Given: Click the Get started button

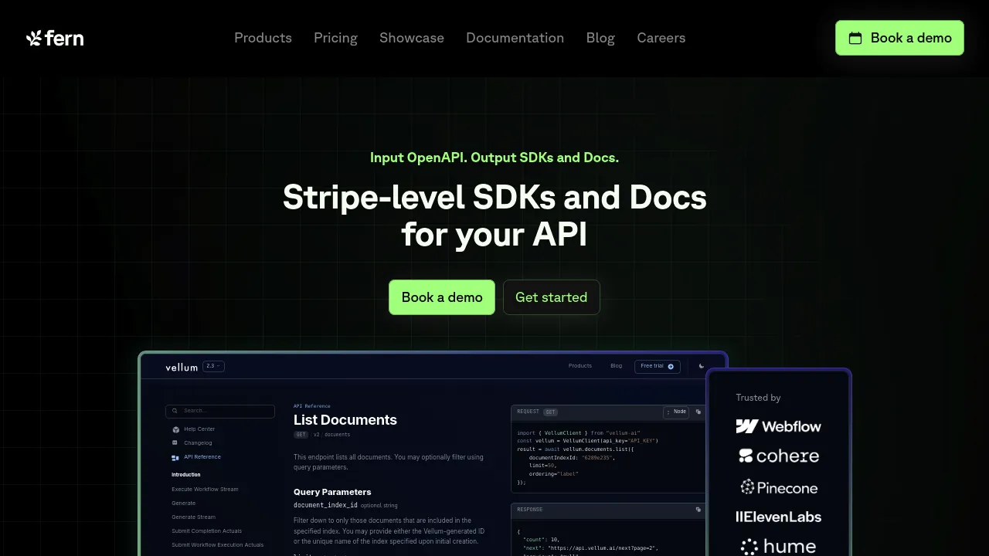Looking at the screenshot, I should 552,297.
